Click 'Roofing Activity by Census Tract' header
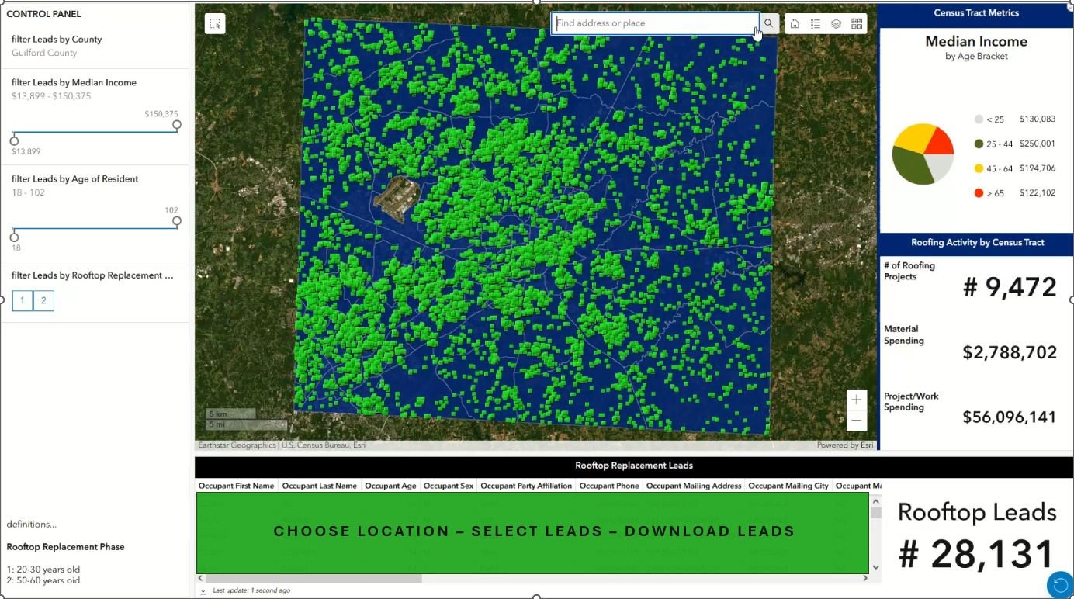This screenshot has width=1074, height=599. point(978,243)
